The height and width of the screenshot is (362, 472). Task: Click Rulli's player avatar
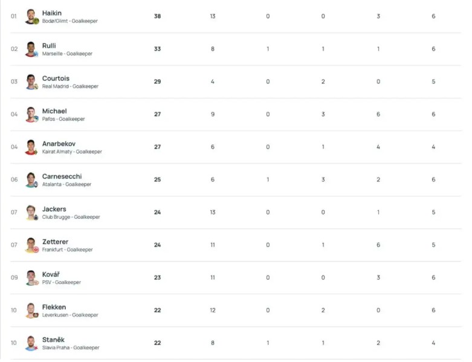31,49
